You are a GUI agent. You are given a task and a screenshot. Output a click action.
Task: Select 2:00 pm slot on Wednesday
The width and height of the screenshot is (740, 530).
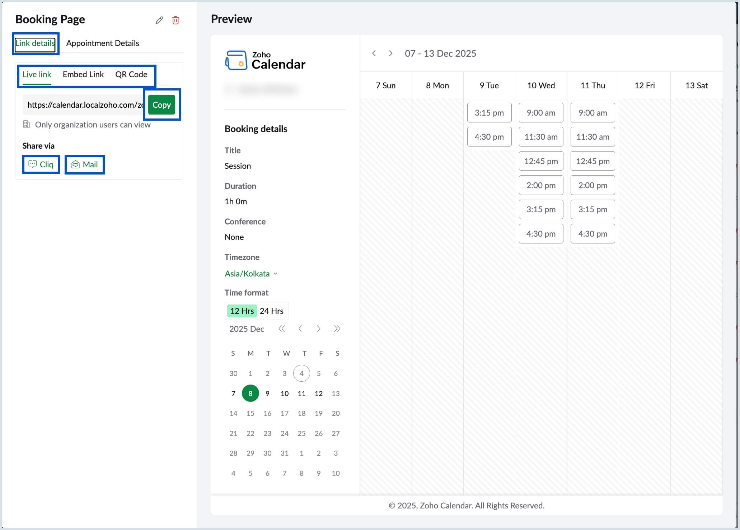pos(541,185)
